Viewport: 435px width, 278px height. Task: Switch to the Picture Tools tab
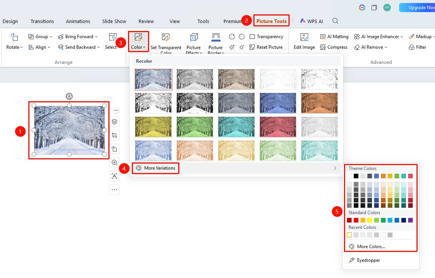coord(271,21)
